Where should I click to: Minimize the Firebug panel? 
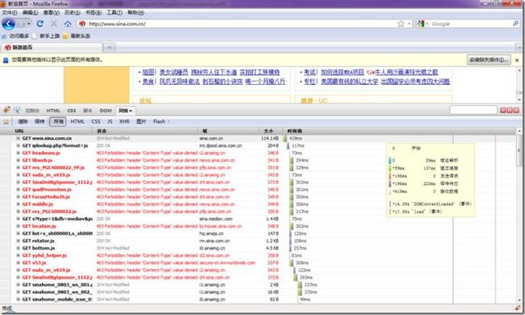(x=503, y=110)
